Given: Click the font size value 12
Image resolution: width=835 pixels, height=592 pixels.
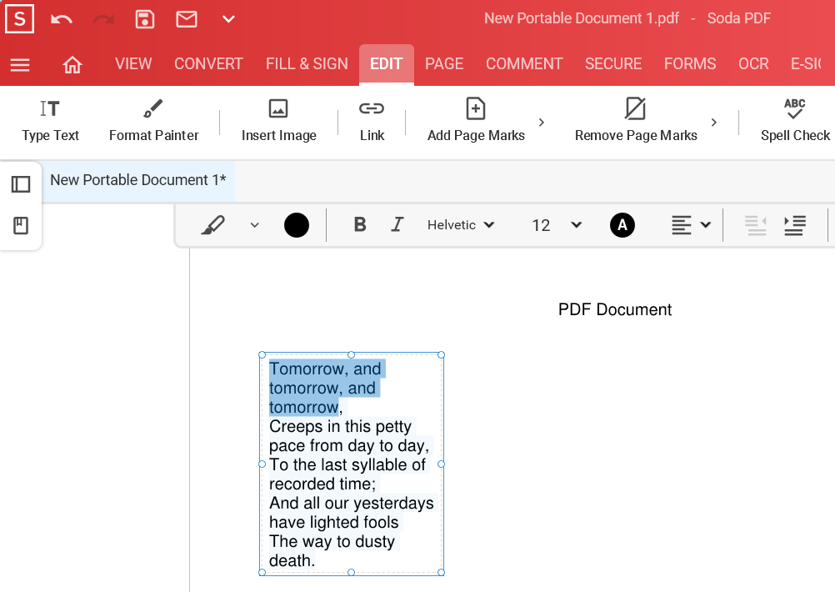Looking at the screenshot, I should [541, 225].
